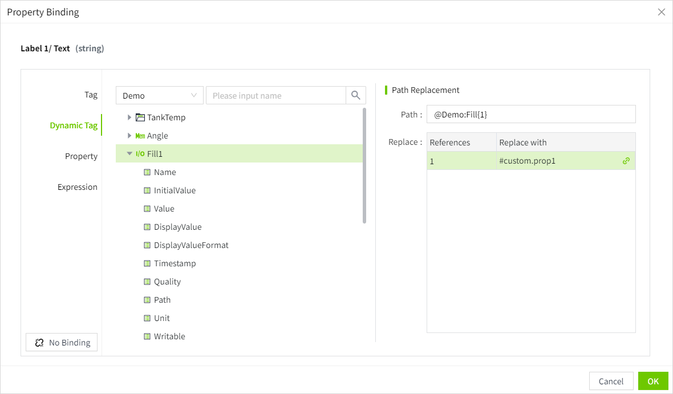Expand the TankTemp folder node
Image resolution: width=673 pixels, height=394 pixels.
click(129, 117)
